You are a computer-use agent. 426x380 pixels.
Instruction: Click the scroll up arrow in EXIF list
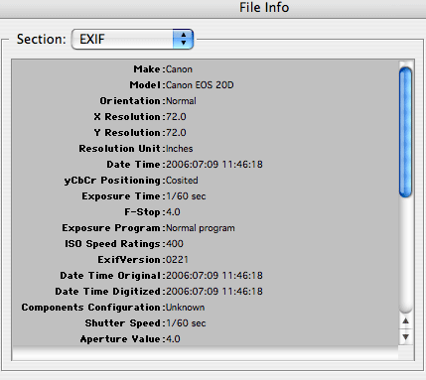(x=405, y=321)
